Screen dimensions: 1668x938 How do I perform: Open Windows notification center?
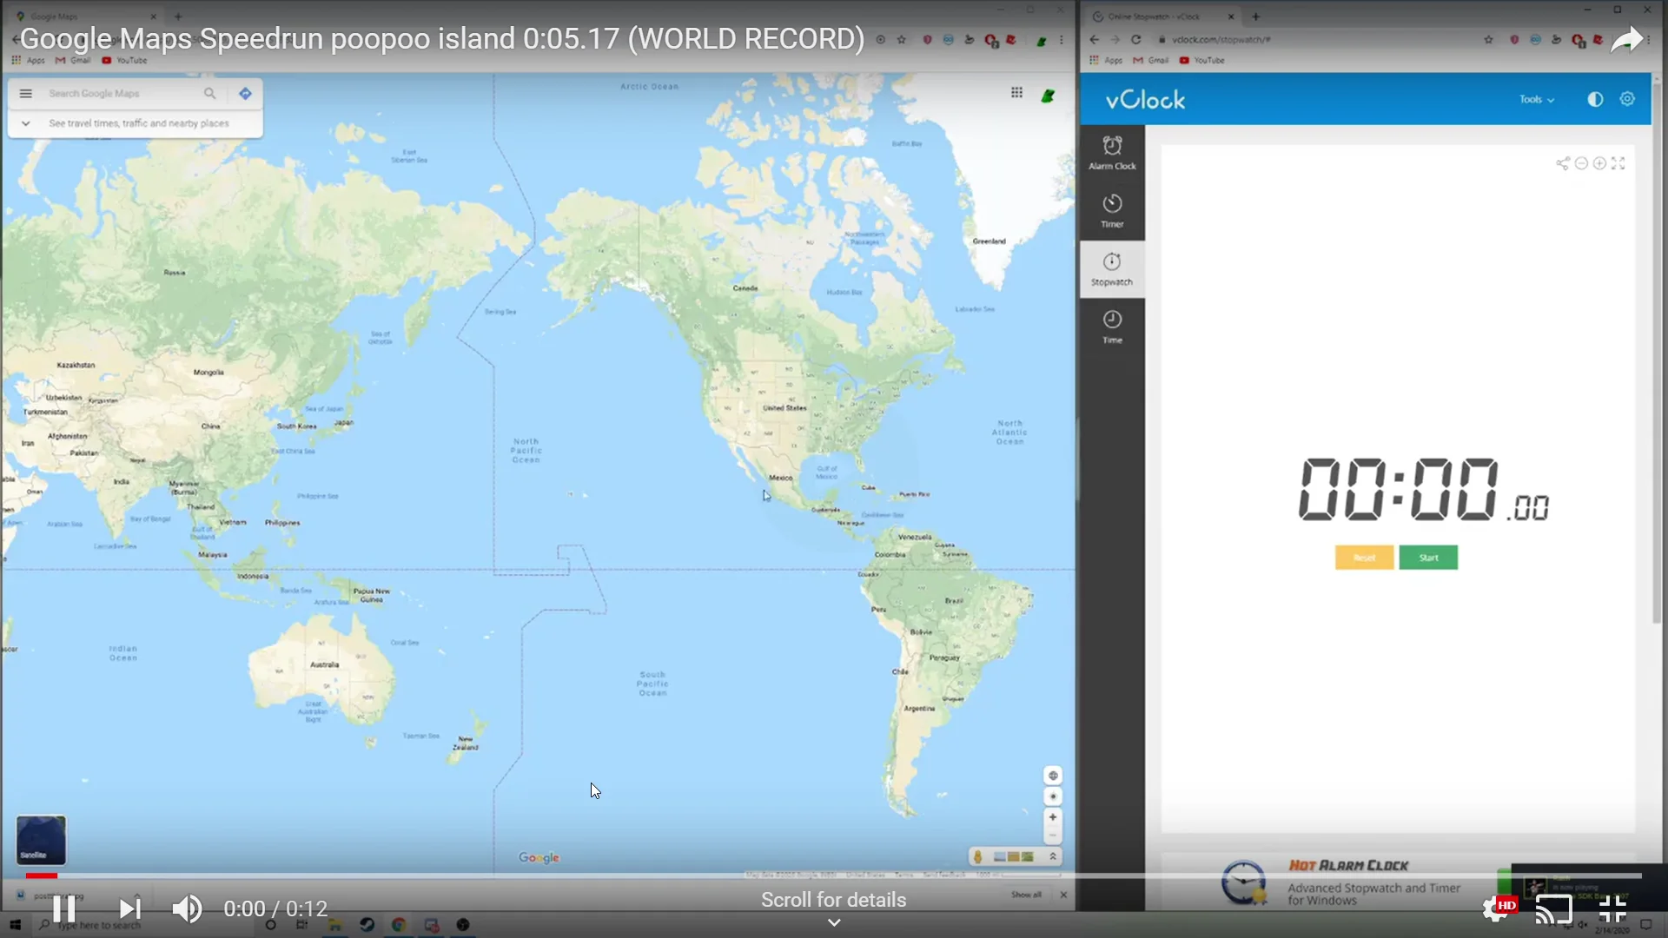[x=1645, y=925]
